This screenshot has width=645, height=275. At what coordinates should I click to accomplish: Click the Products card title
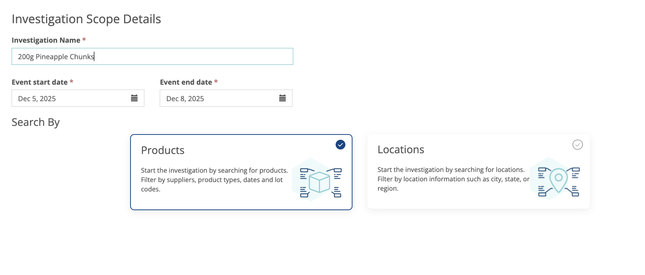click(x=163, y=150)
